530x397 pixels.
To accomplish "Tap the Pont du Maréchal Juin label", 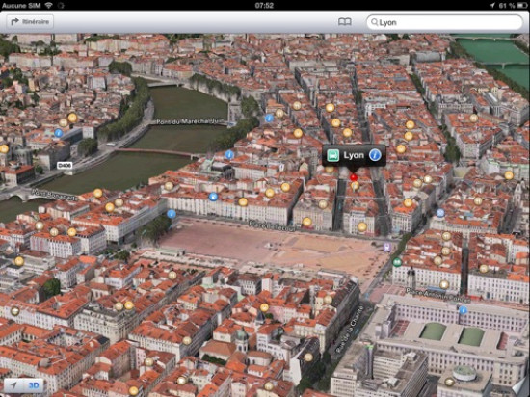I will point(190,121).
